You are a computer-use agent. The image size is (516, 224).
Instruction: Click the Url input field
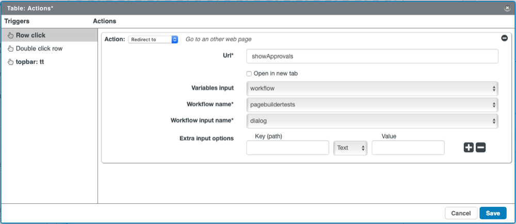tap(372, 56)
